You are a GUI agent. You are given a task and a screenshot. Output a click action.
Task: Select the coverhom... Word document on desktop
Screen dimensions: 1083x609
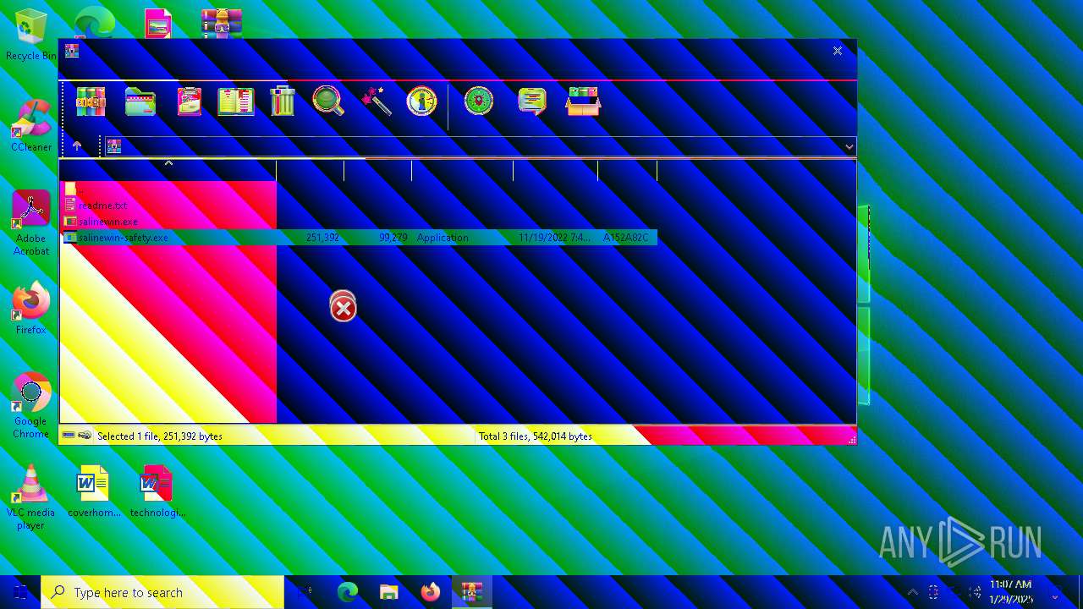(94, 491)
